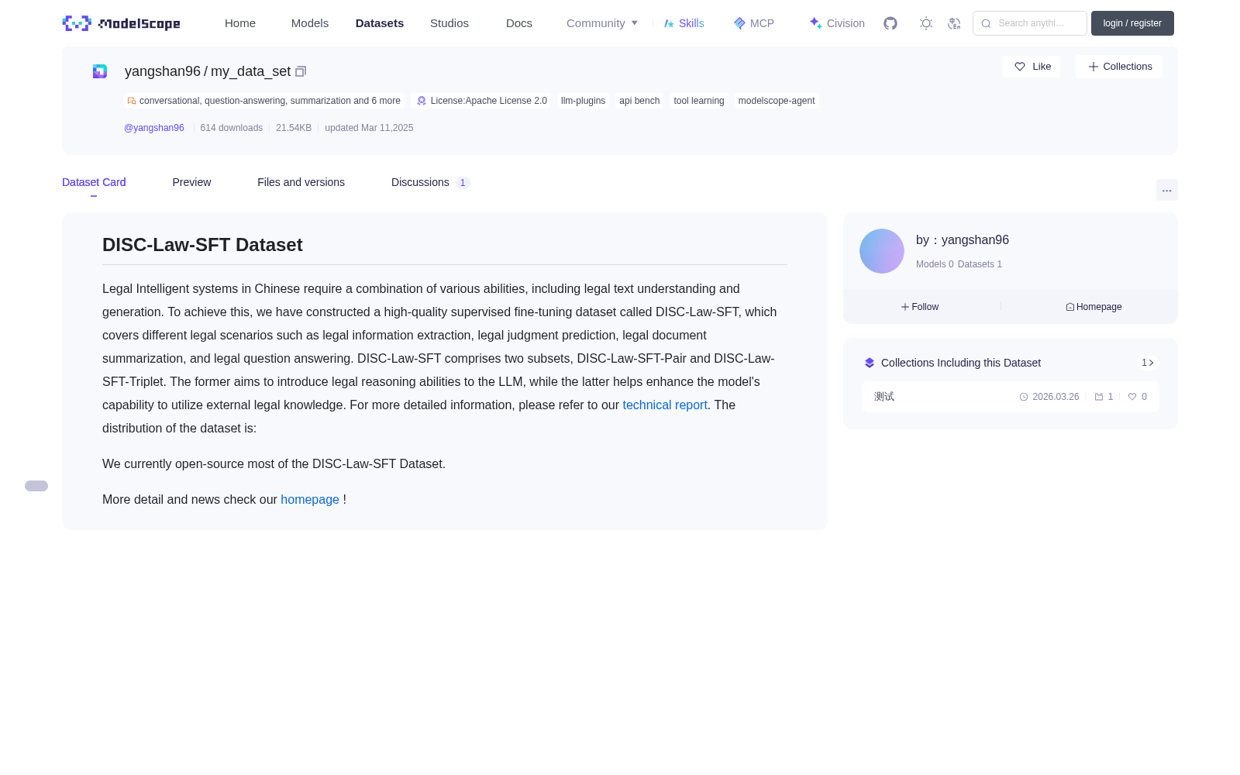This screenshot has width=1240, height=775.
Task: Click the Civision star icon
Action: 815,23
